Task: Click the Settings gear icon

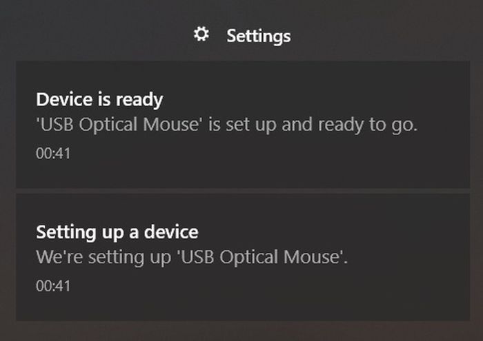Action: [x=201, y=34]
